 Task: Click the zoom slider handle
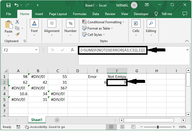[158, 127]
